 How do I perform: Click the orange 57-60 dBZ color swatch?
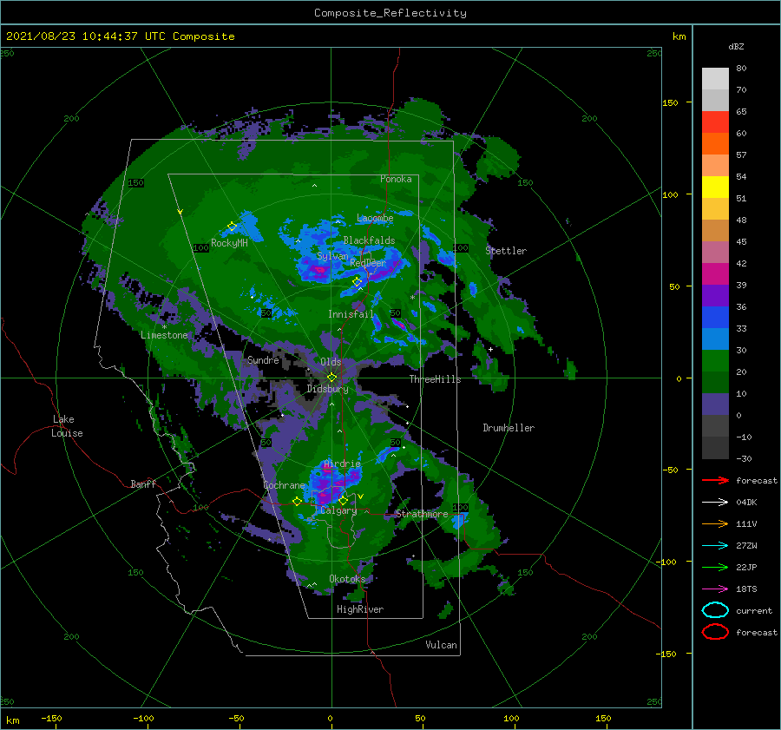715,144
